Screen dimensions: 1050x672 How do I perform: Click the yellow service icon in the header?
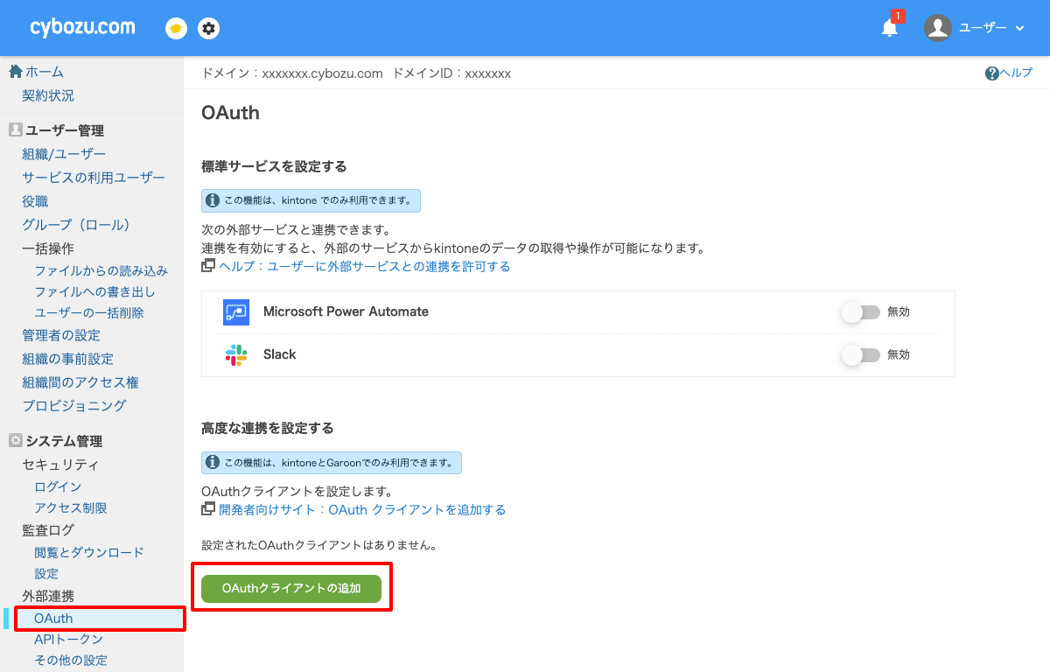[175, 28]
